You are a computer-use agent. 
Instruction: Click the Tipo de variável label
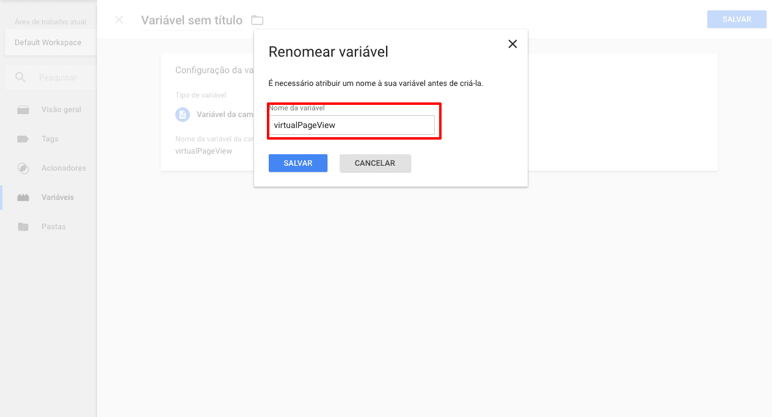[x=200, y=95]
